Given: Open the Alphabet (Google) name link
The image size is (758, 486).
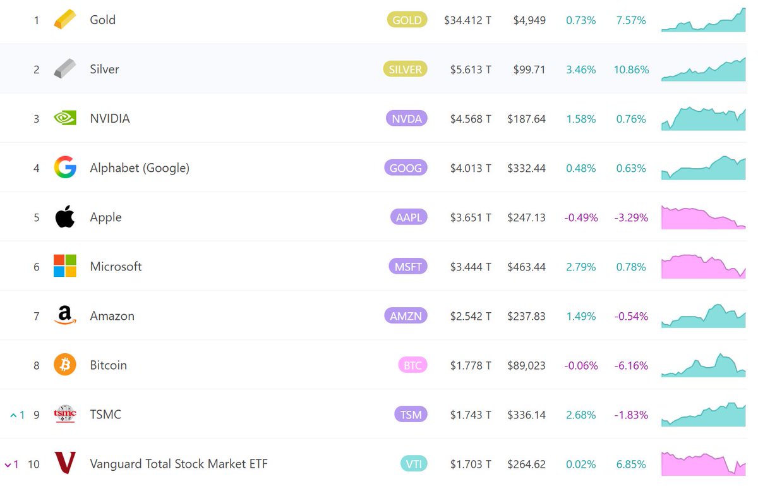Looking at the screenshot, I should click(x=140, y=168).
